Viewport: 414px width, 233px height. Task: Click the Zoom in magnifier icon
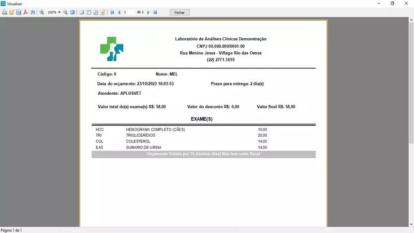(42, 12)
